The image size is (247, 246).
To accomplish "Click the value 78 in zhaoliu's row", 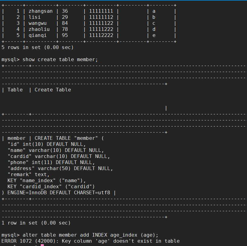I will (x=65, y=29).
